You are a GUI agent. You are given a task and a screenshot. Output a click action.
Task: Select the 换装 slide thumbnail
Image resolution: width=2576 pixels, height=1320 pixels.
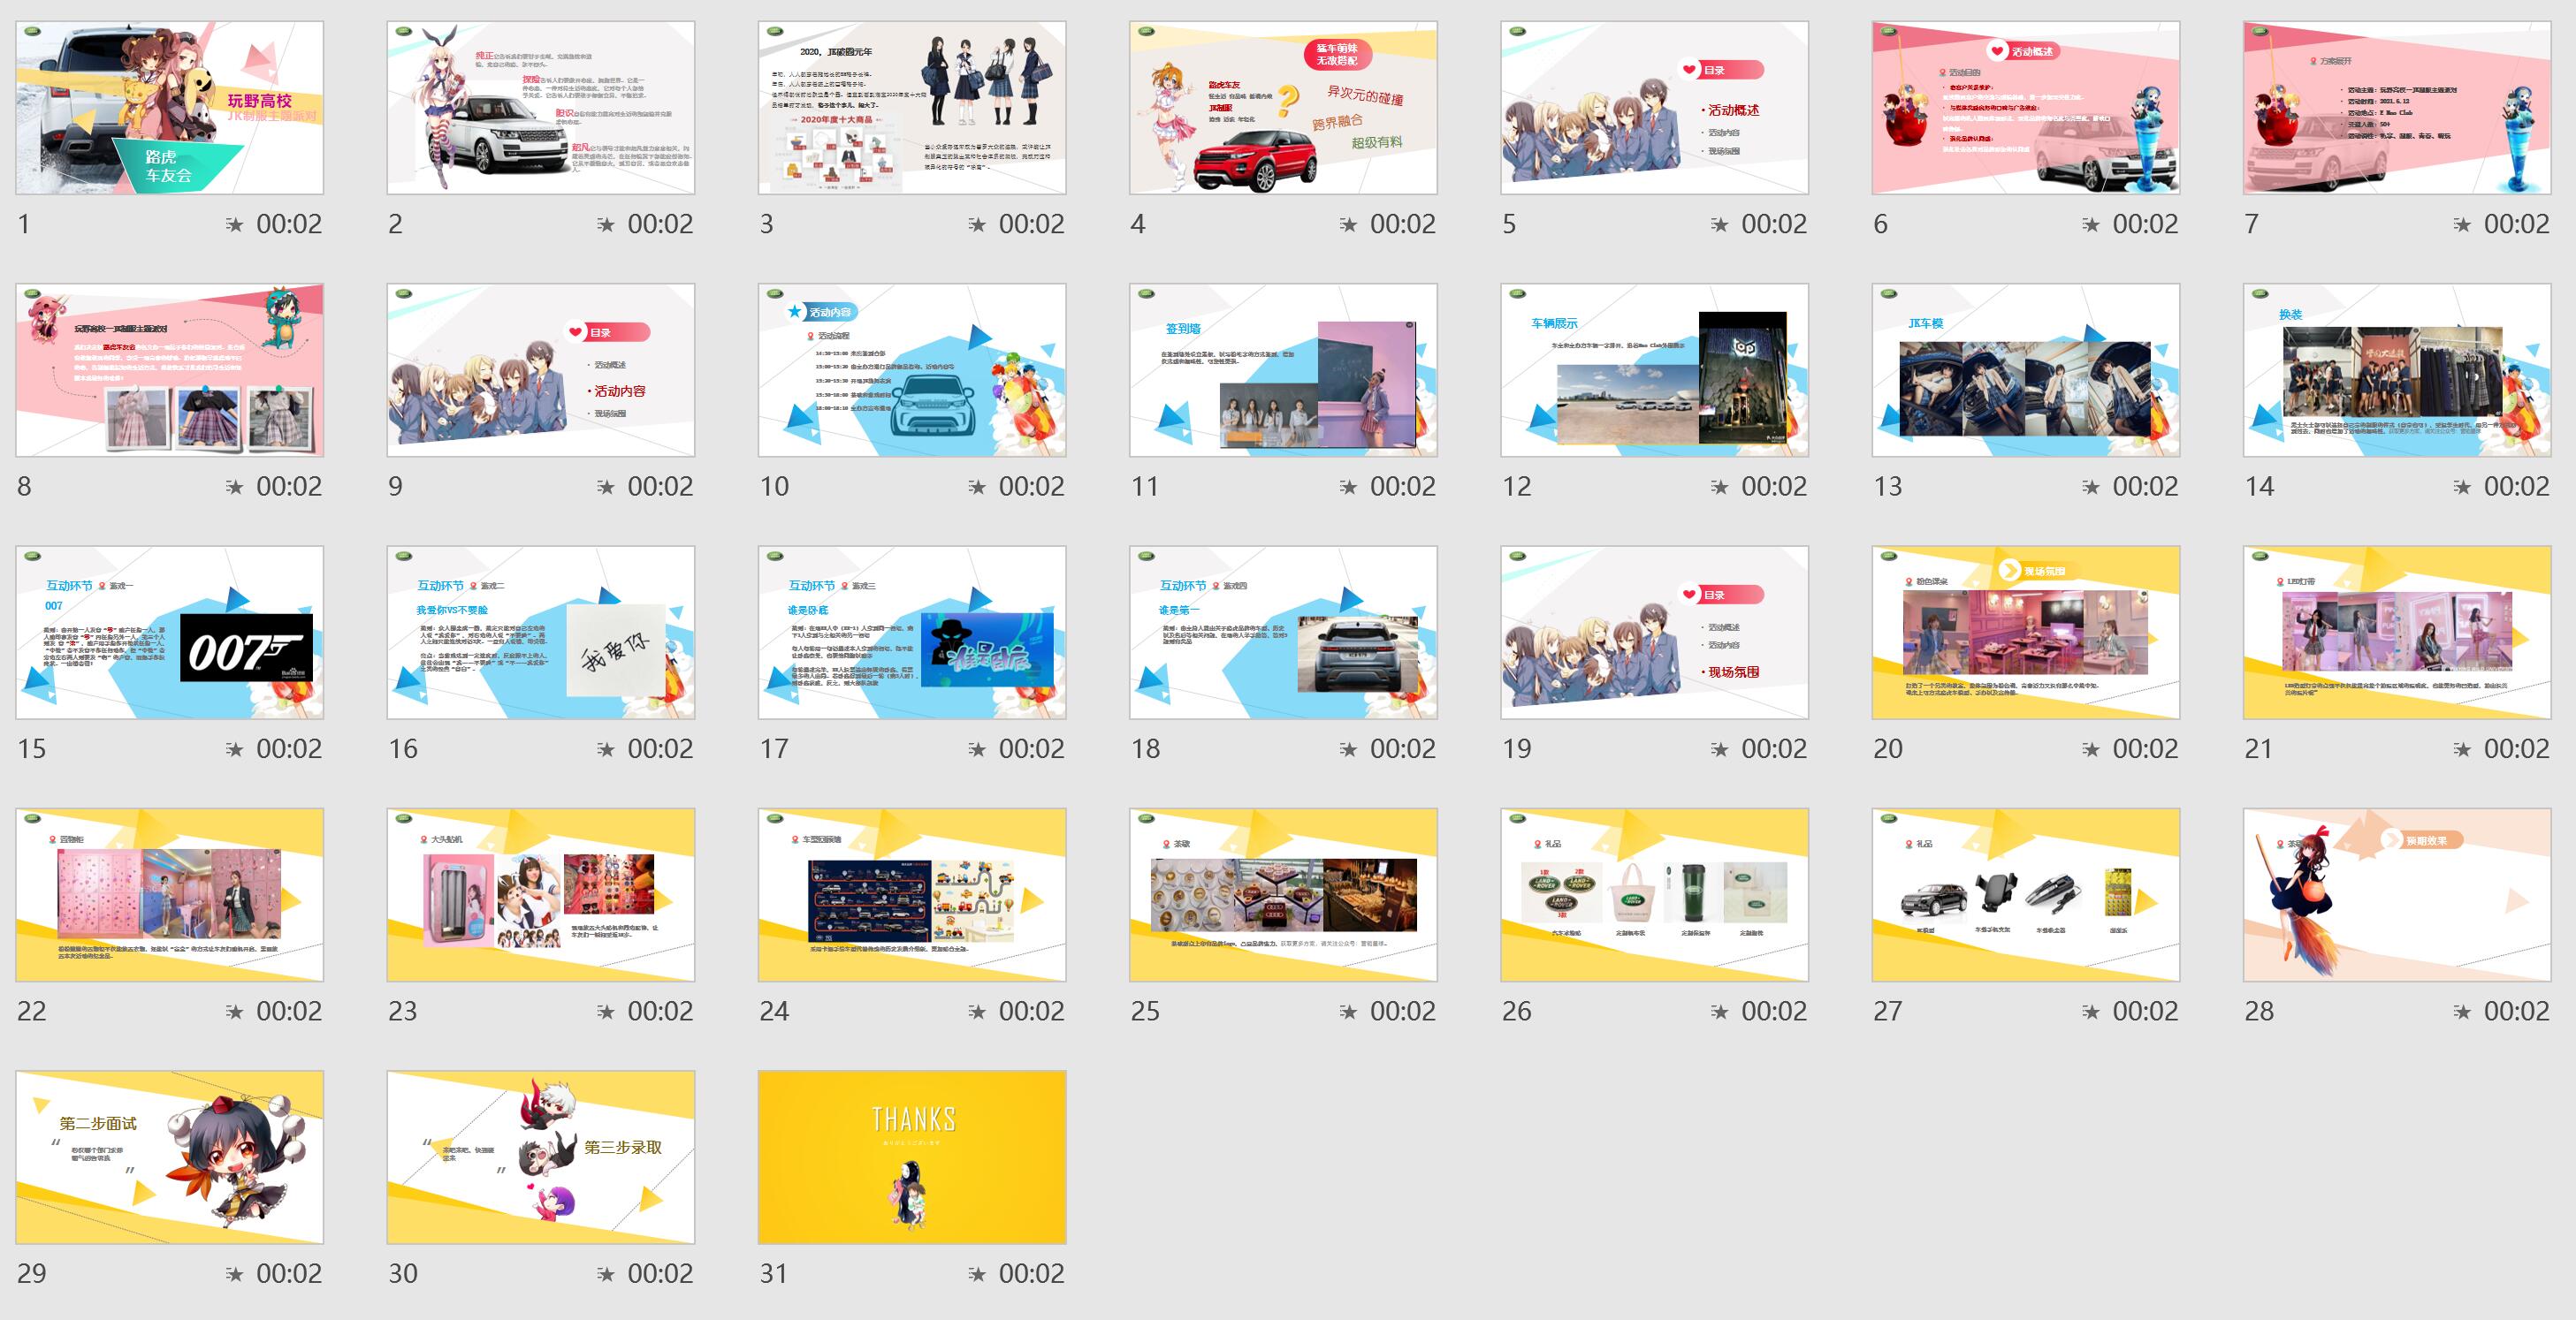tap(2397, 369)
